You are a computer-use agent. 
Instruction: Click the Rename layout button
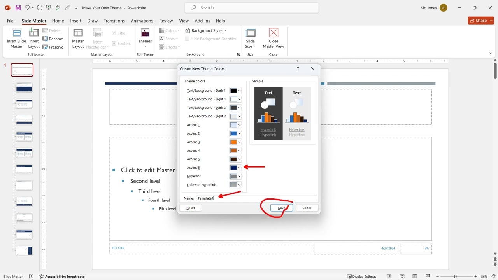coord(53,39)
